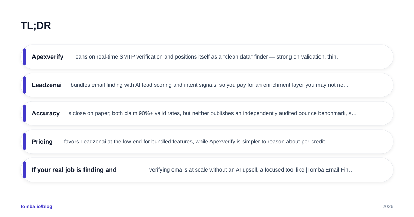Select the Accuracy label

point(46,113)
